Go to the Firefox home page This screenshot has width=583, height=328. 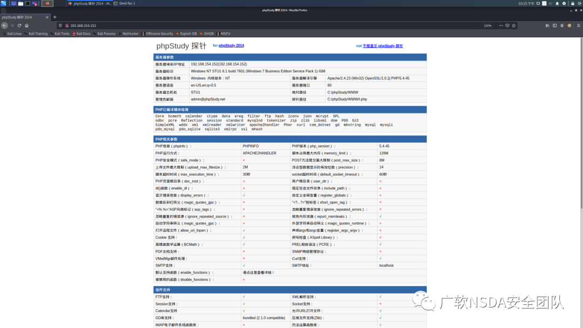[27, 26]
